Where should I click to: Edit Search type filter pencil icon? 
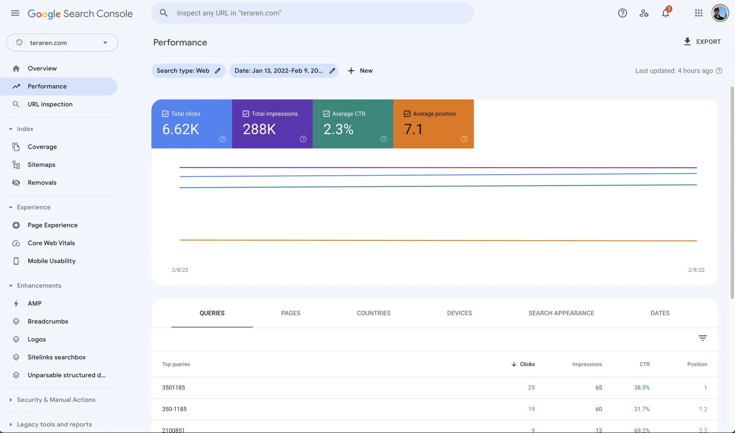click(217, 71)
